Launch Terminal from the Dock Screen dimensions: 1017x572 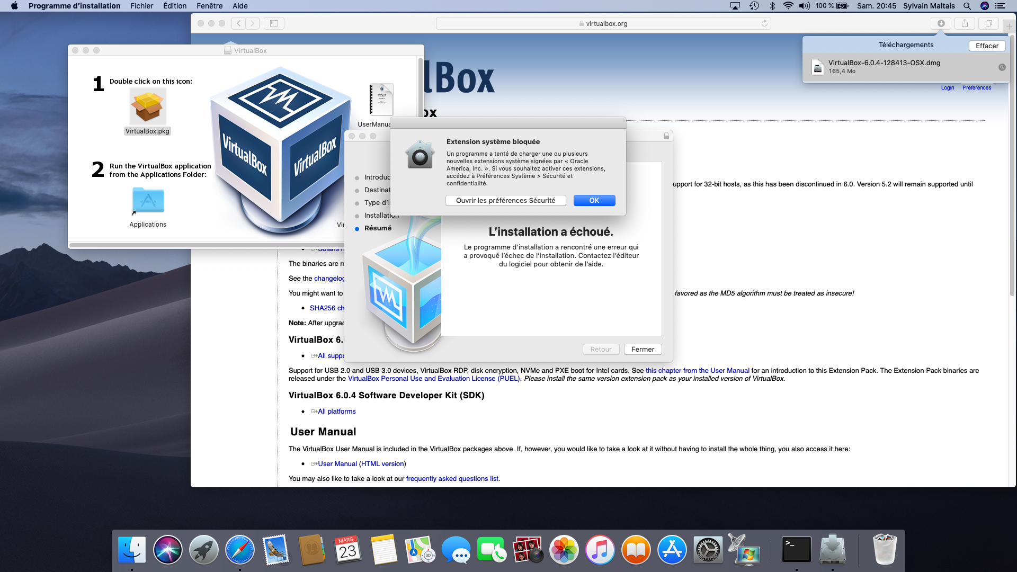click(x=796, y=550)
